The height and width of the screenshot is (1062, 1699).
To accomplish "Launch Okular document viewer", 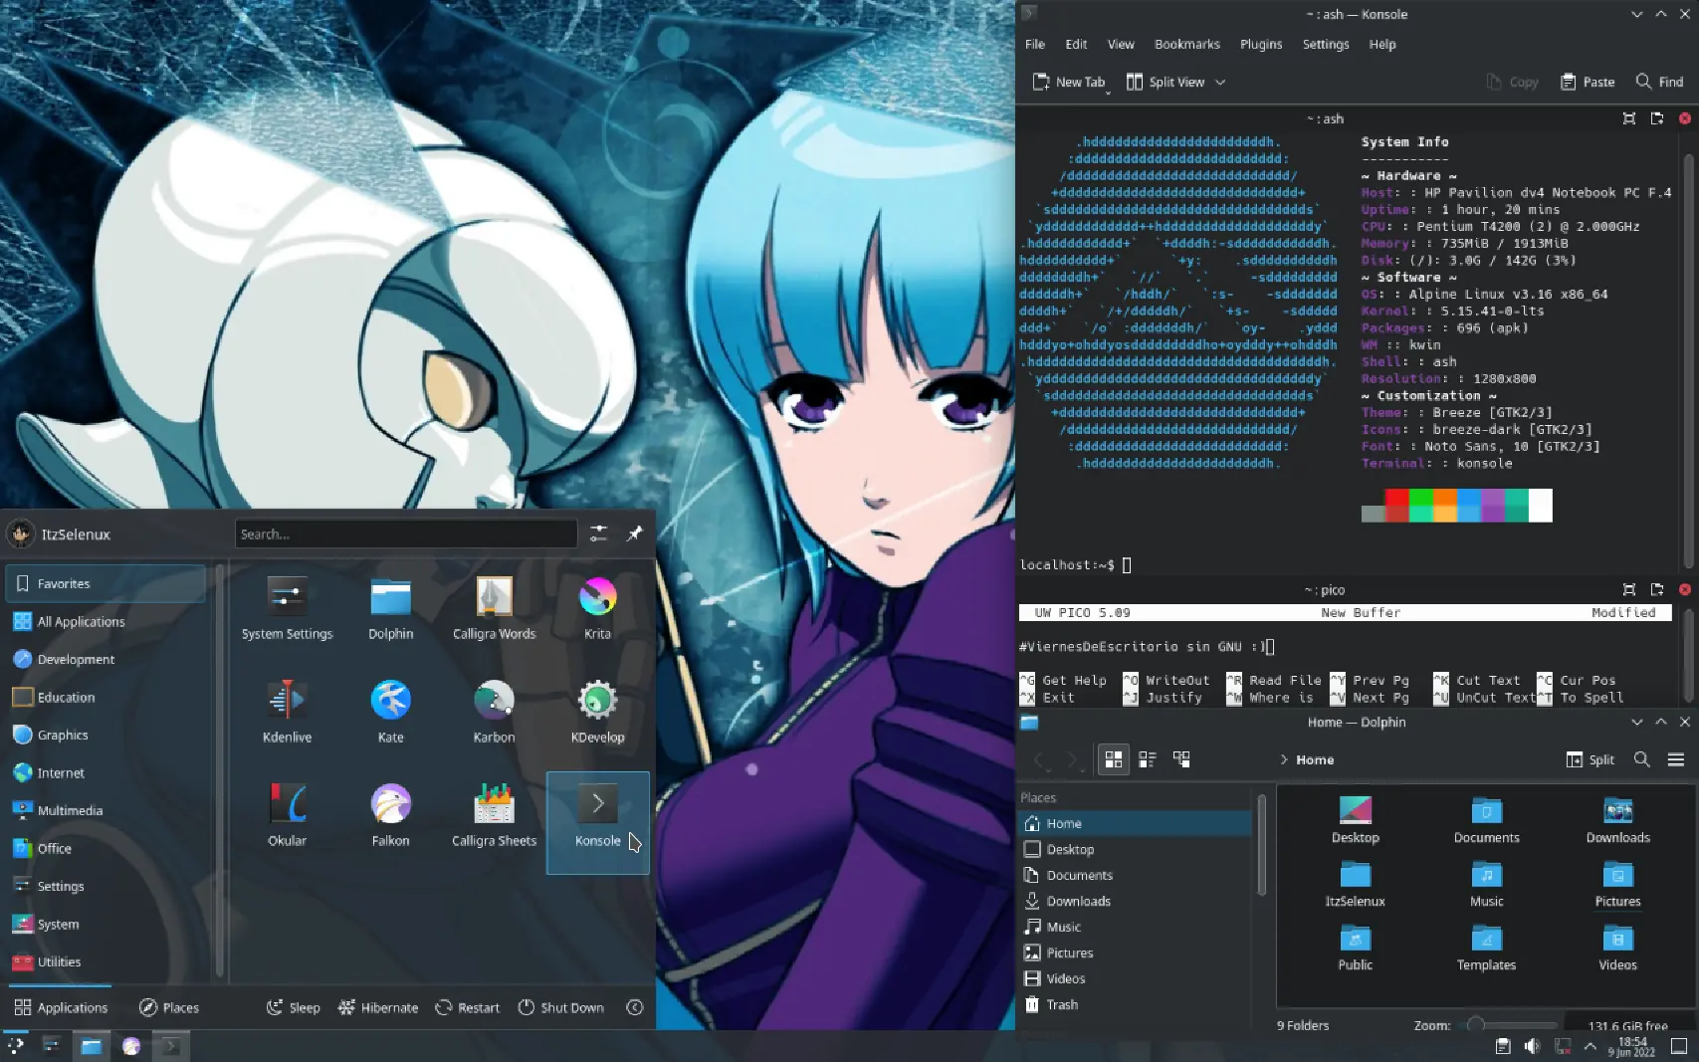I will point(287,814).
